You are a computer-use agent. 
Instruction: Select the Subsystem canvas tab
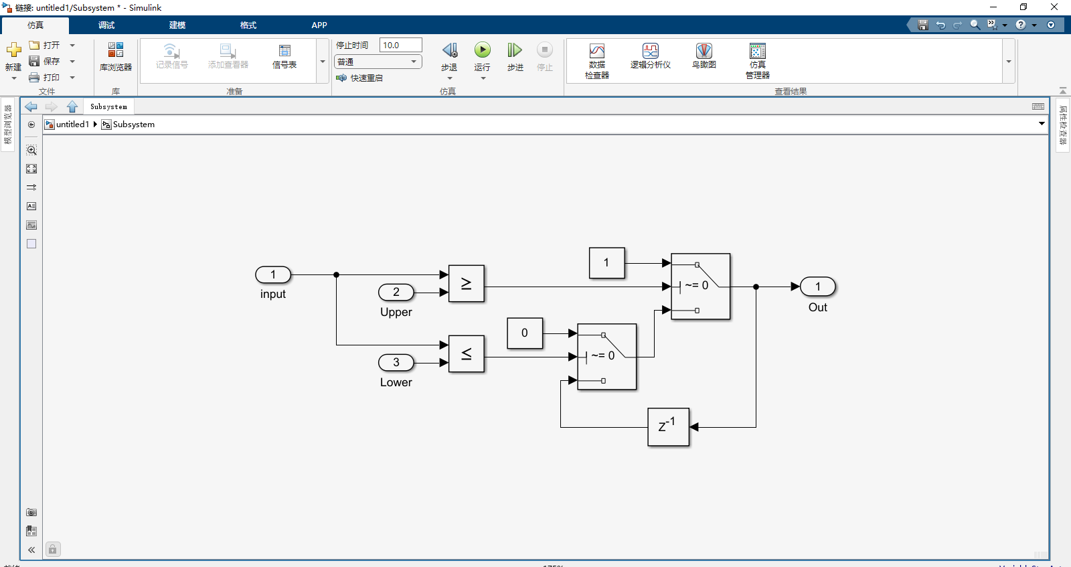[108, 106]
